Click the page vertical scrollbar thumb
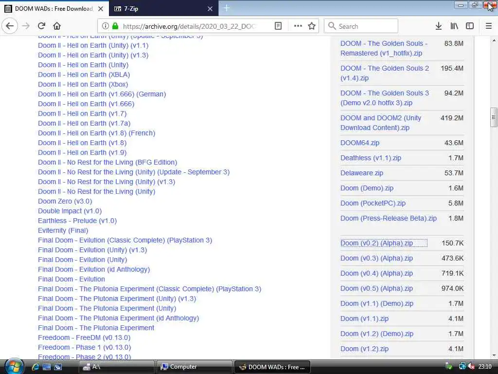Image resolution: width=498 pixels, height=374 pixels. pos(494,117)
